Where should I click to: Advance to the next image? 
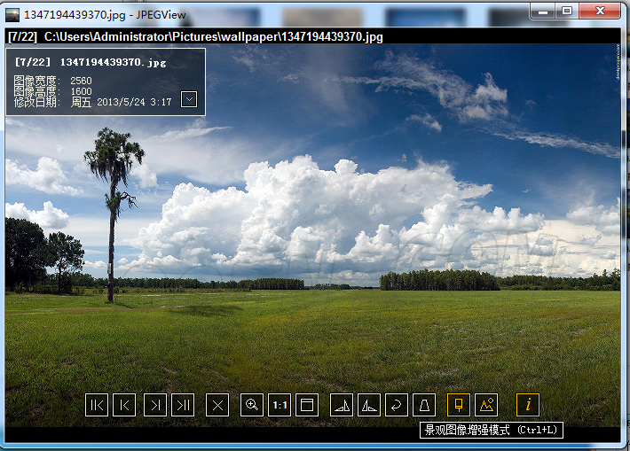155,405
